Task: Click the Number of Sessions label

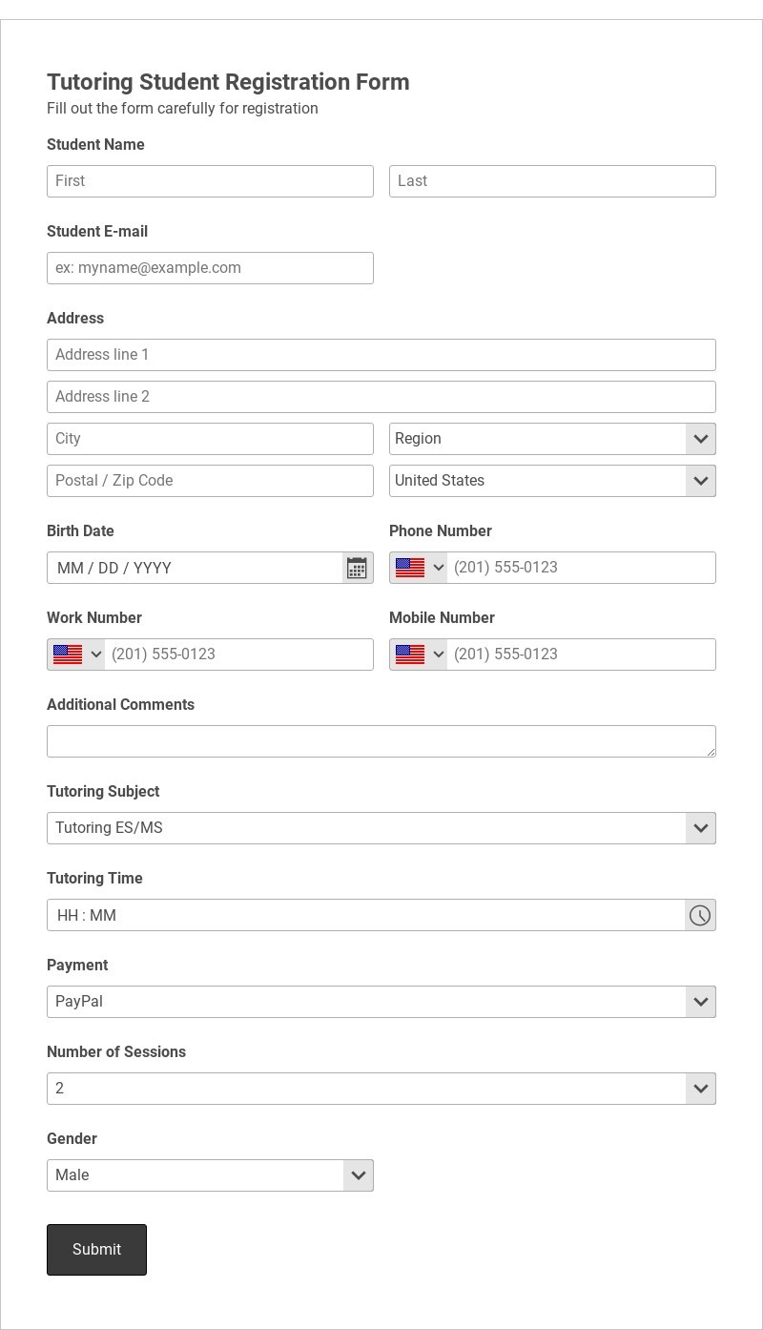Action: 116,1052
